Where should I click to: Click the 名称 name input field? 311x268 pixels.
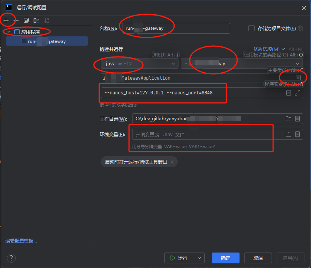[176, 28]
